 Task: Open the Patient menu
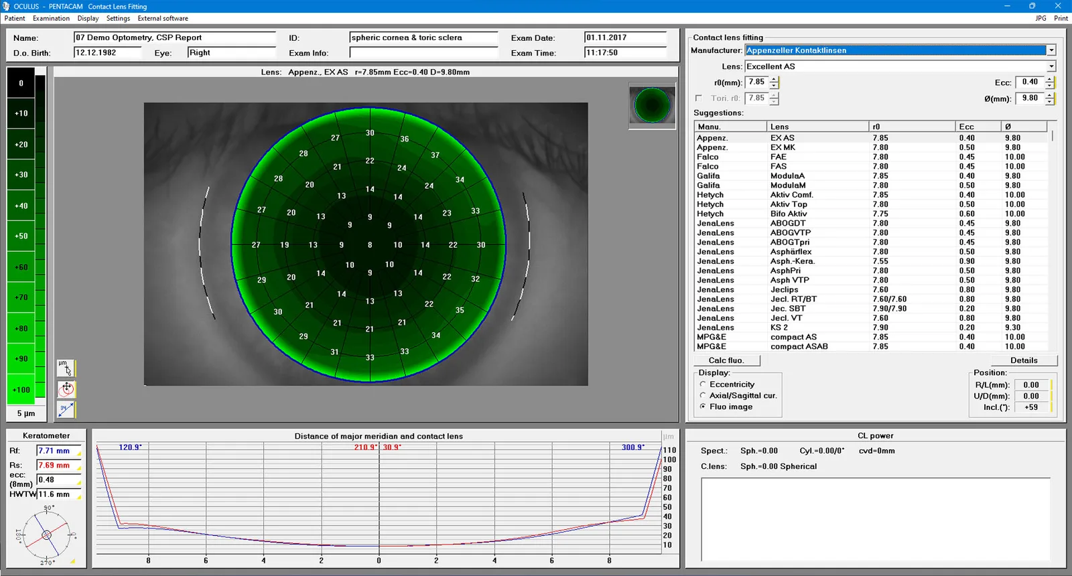(15, 18)
